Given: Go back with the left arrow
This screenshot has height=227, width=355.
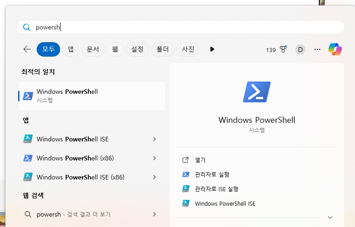Looking at the screenshot, I should click(27, 49).
